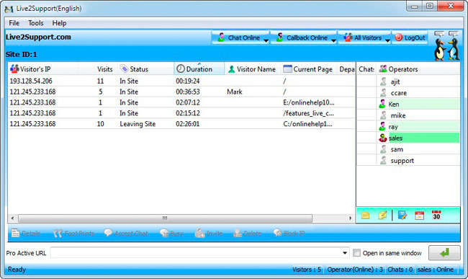Click the Delete toolbar button
This screenshot has height=279, width=468.
[247, 234]
